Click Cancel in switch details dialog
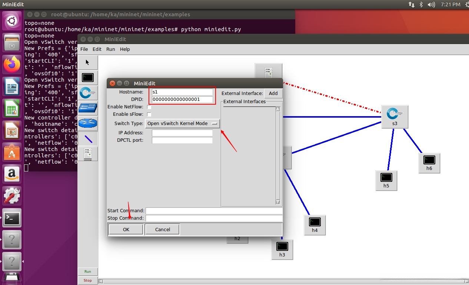 coord(162,229)
